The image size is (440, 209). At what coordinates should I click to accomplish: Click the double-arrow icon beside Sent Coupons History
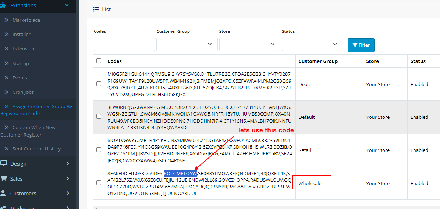pos(7,149)
